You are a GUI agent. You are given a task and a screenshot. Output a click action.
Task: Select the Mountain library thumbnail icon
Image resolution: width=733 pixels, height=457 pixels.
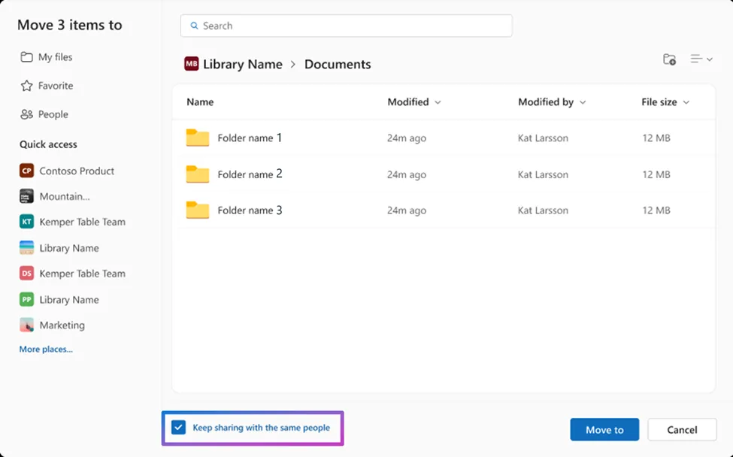click(x=27, y=196)
